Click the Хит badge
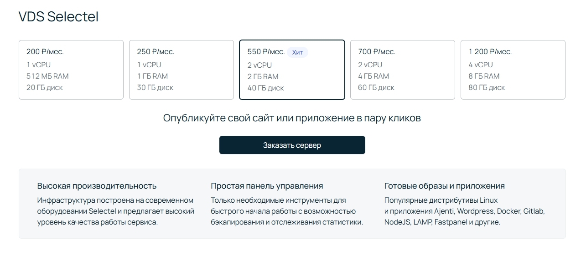 click(297, 52)
